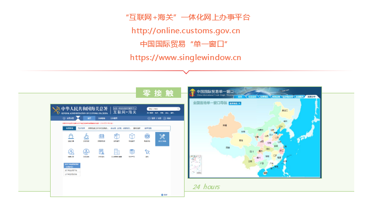
Task: Click the magnifier search icon on the customs page
Action: point(178,109)
